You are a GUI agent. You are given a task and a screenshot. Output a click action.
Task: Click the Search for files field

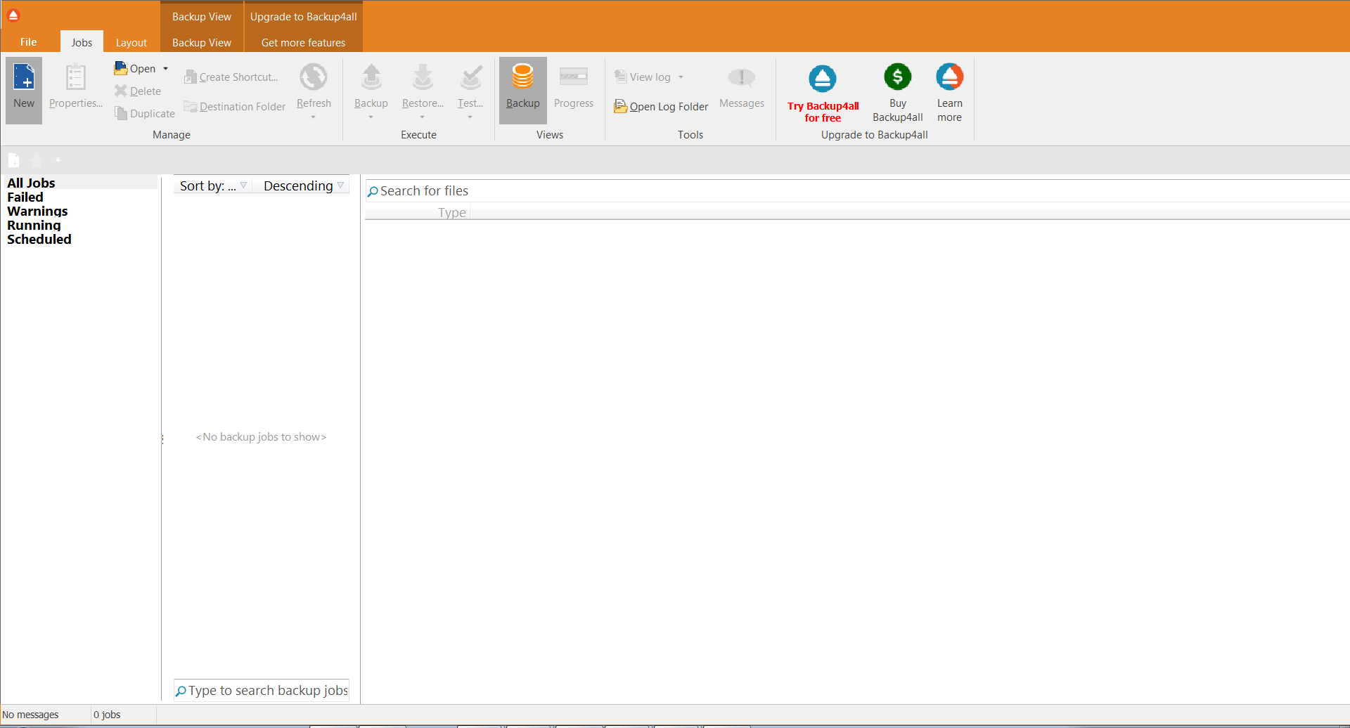[x=857, y=191]
